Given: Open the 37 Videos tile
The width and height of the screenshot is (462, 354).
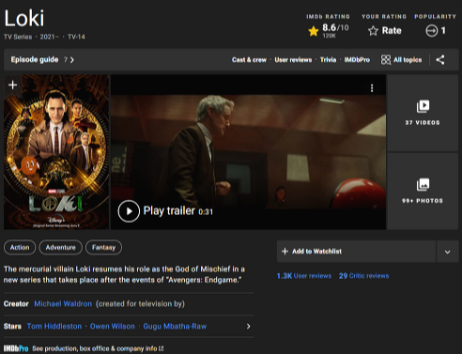Looking at the screenshot, I should [x=423, y=113].
